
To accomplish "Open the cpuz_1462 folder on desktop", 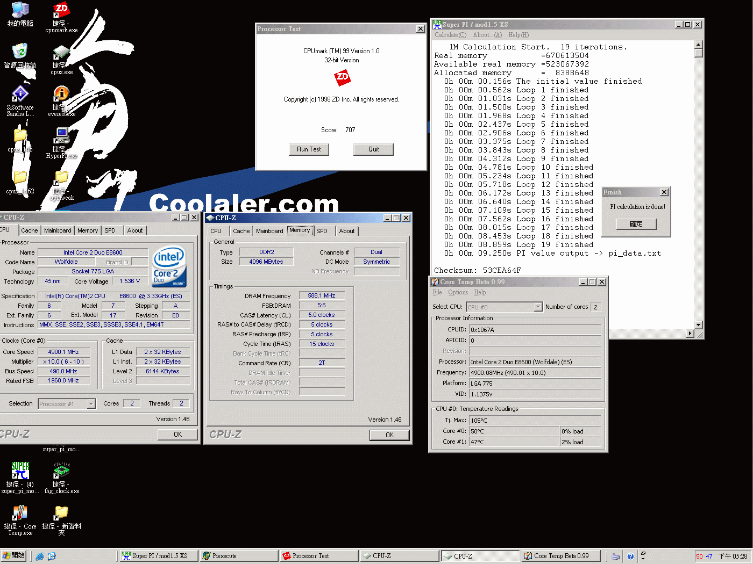I will (x=20, y=183).
